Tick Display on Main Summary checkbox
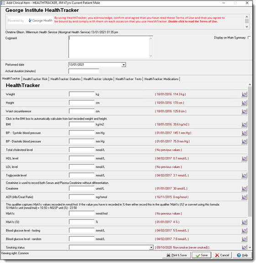 click(249, 37)
